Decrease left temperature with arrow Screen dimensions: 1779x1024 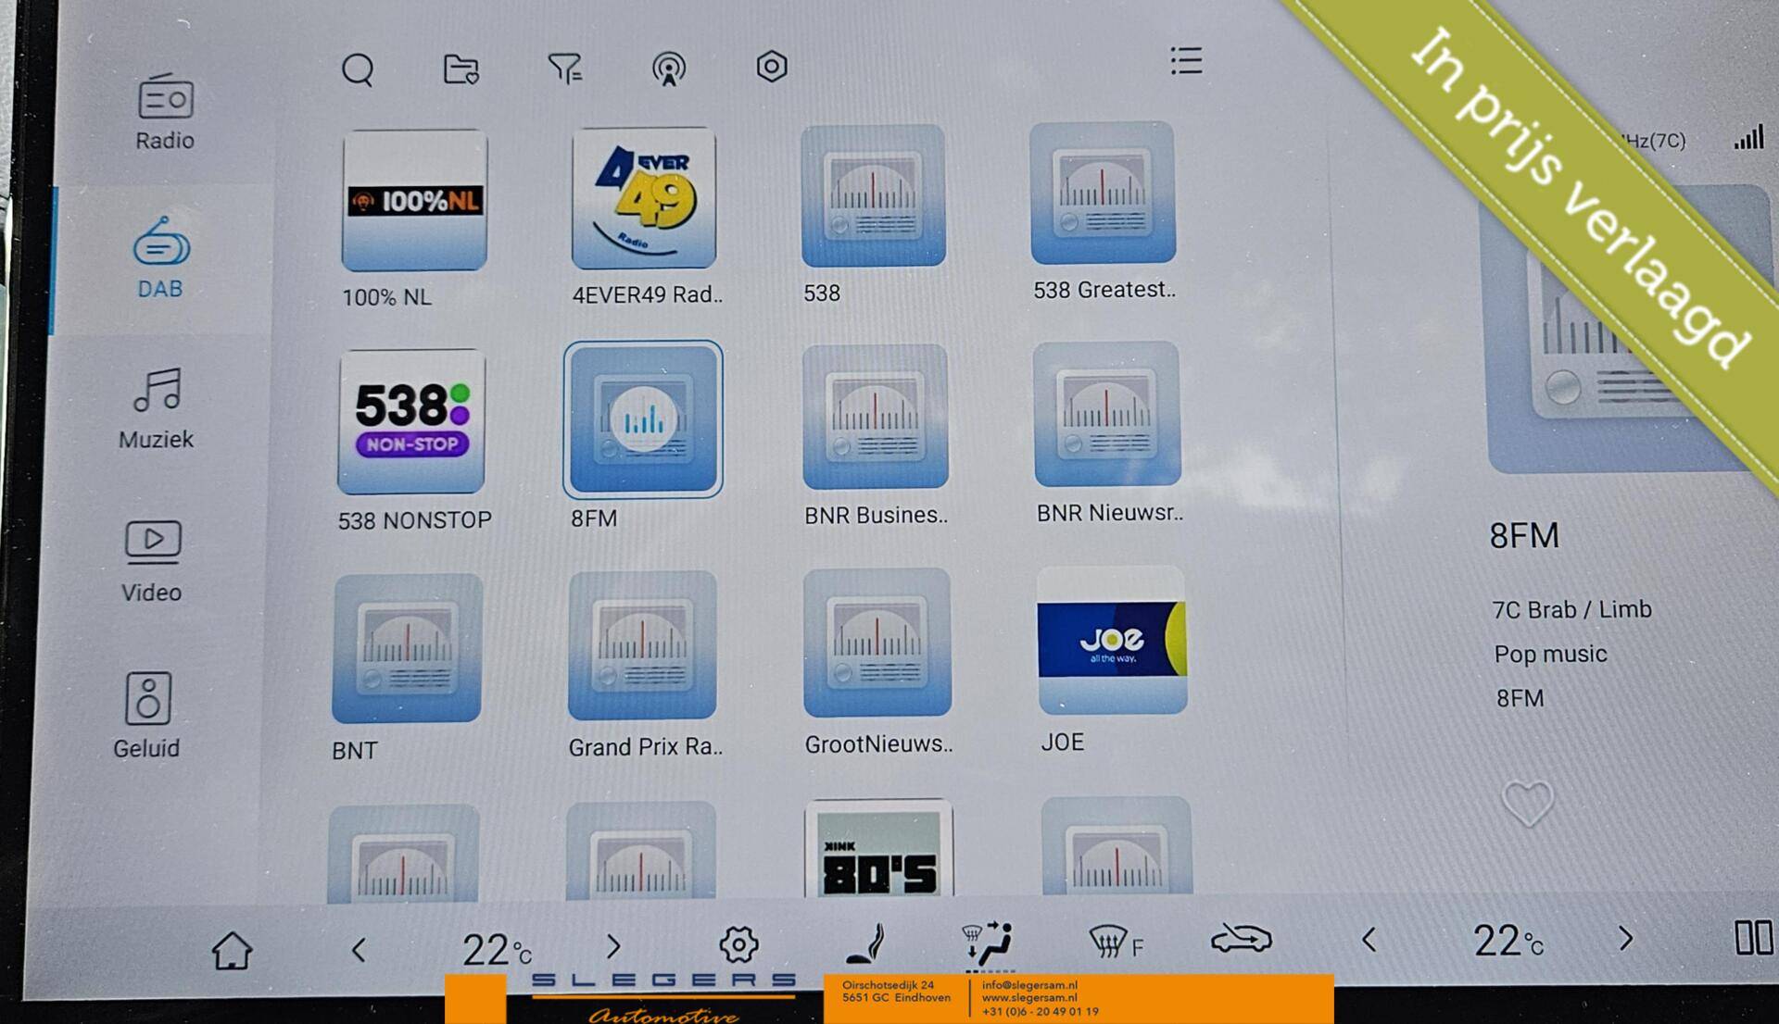tap(359, 949)
